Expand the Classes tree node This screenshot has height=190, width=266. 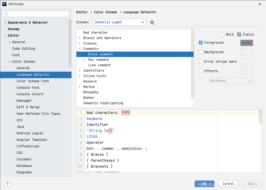(79, 43)
